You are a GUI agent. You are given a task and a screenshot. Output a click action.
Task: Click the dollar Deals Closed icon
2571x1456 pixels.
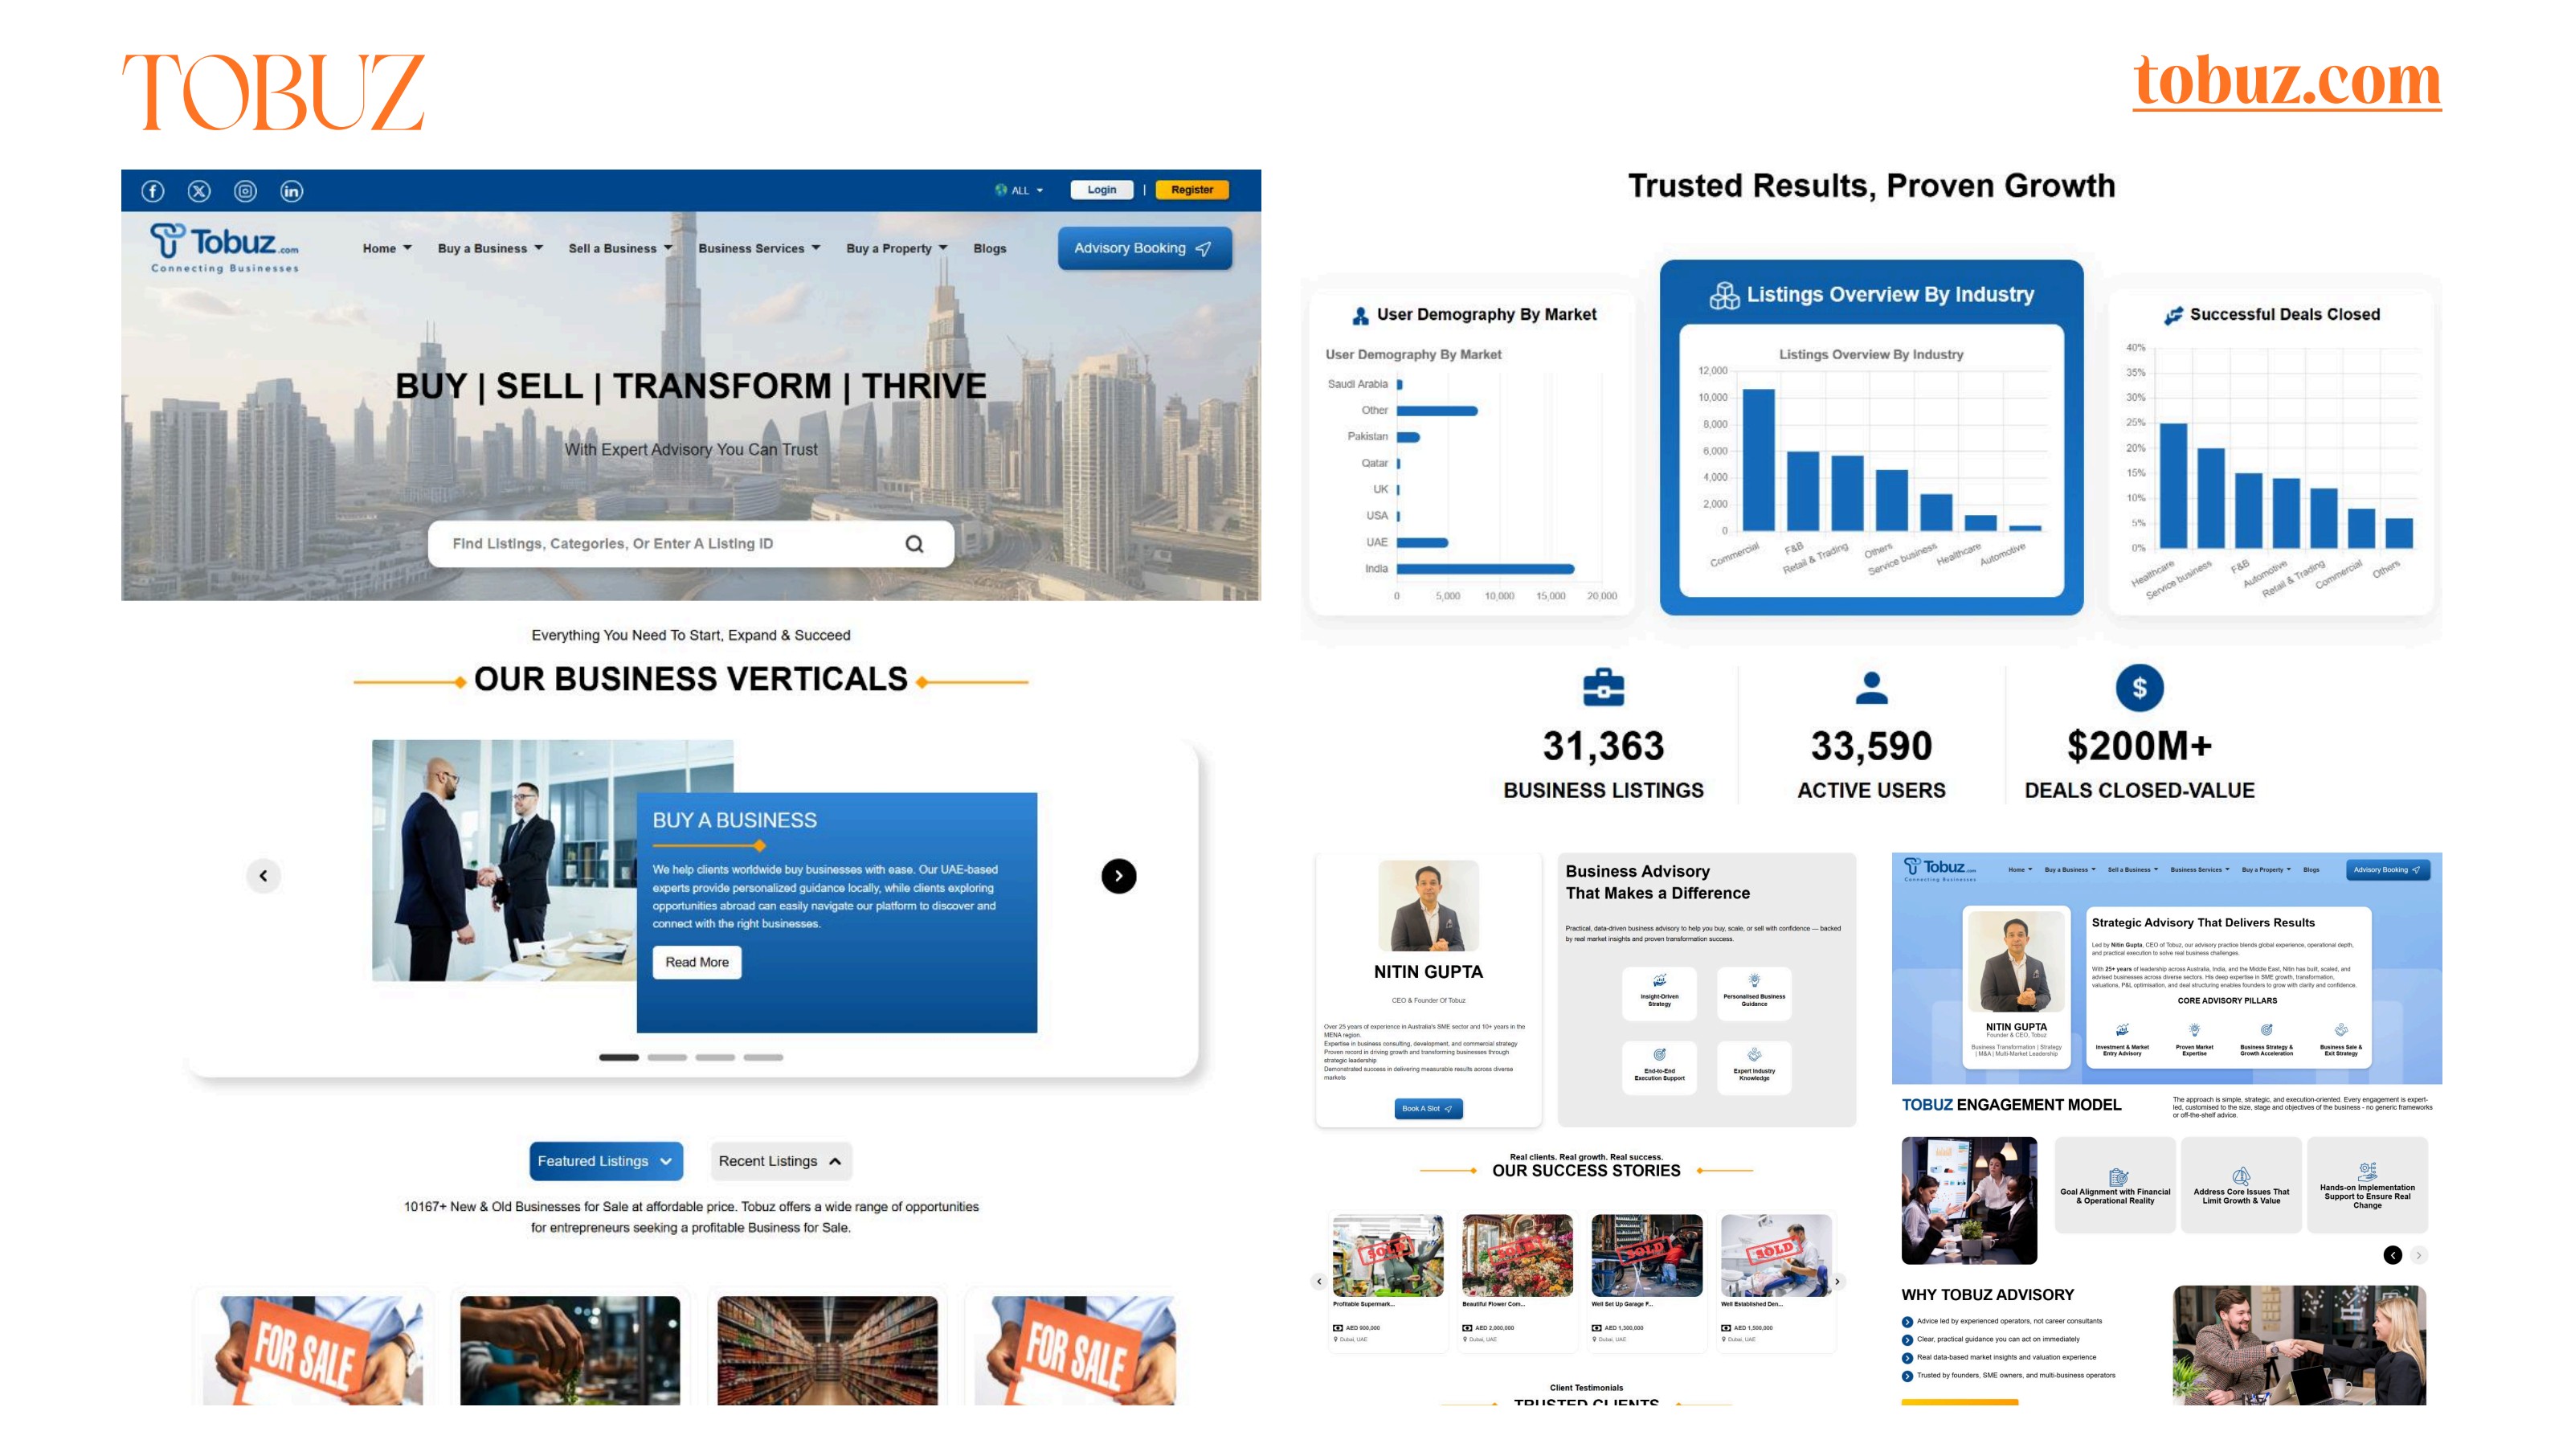pos(2140,687)
